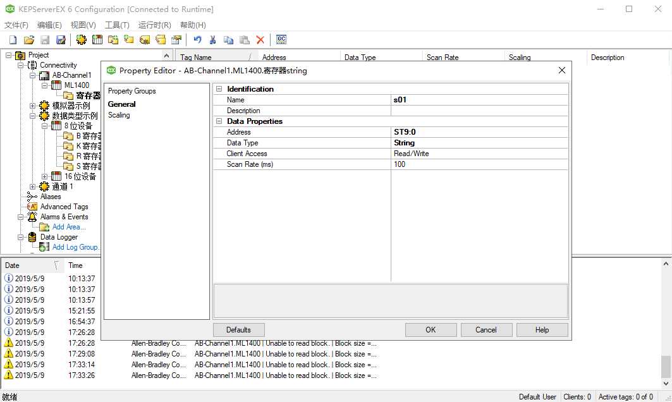Screen dimensions: 672x402
Task: Click the Open Project folder icon
Action: (x=28, y=40)
